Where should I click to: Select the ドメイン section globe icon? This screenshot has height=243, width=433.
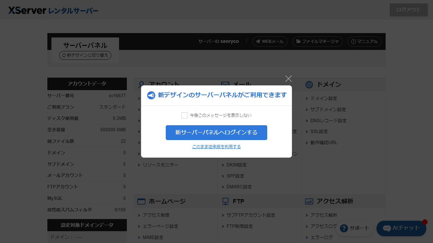click(310, 84)
